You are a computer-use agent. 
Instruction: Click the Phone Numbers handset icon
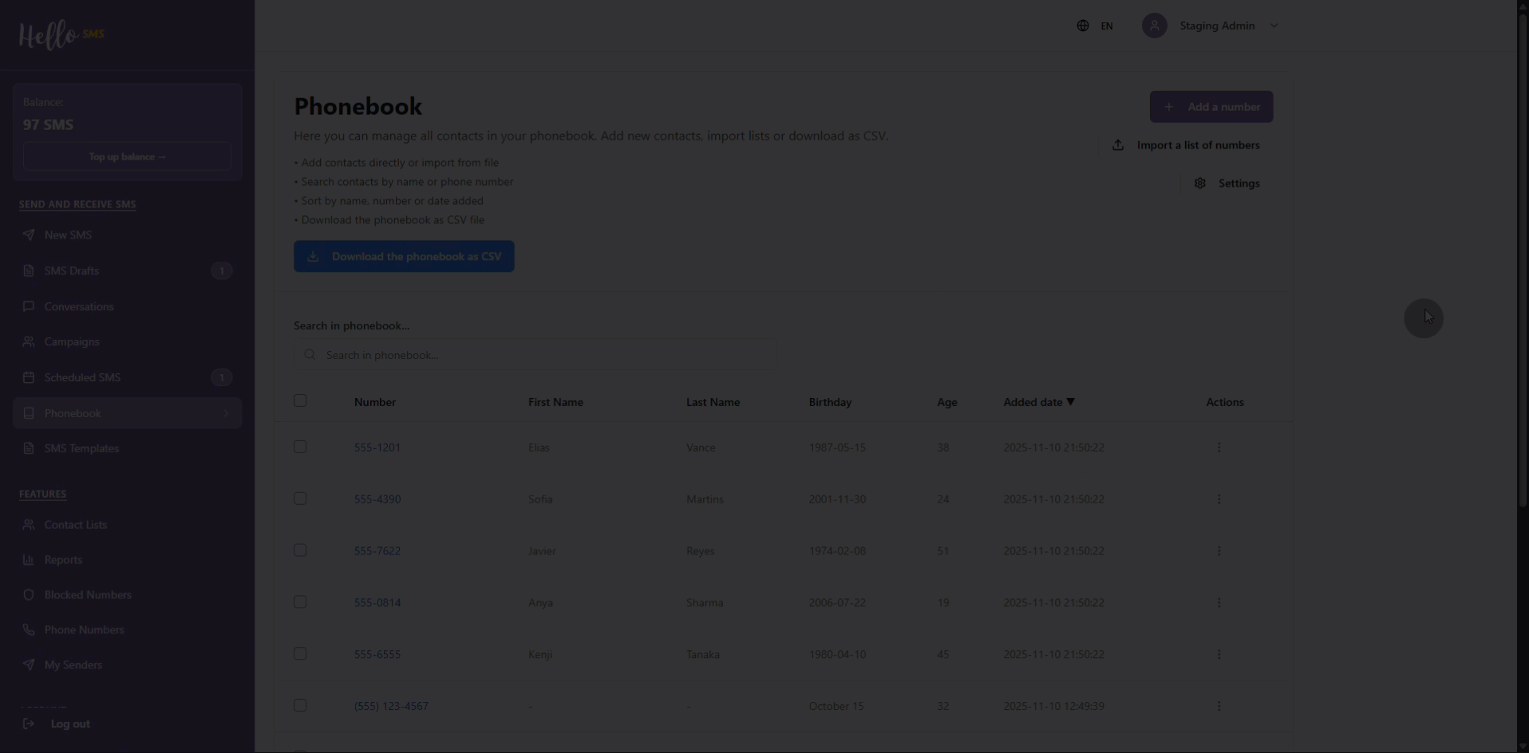(29, 630)
